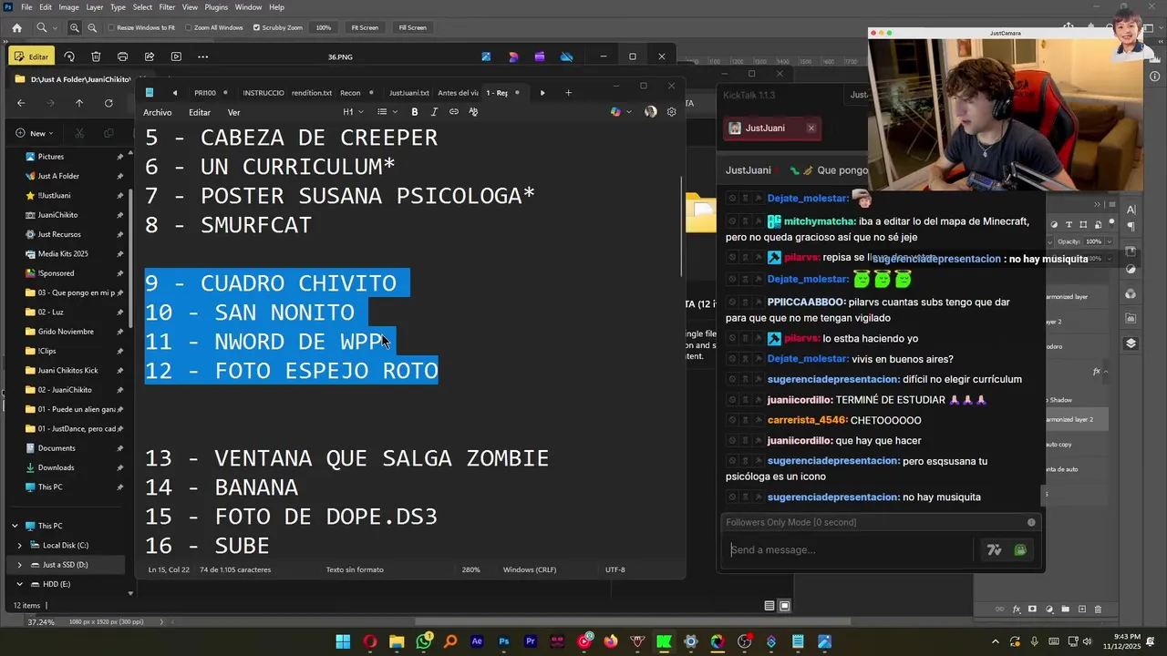Open Notepad settings gear icon
Viewport: 1167px width, 656px height.
[672, 112]
